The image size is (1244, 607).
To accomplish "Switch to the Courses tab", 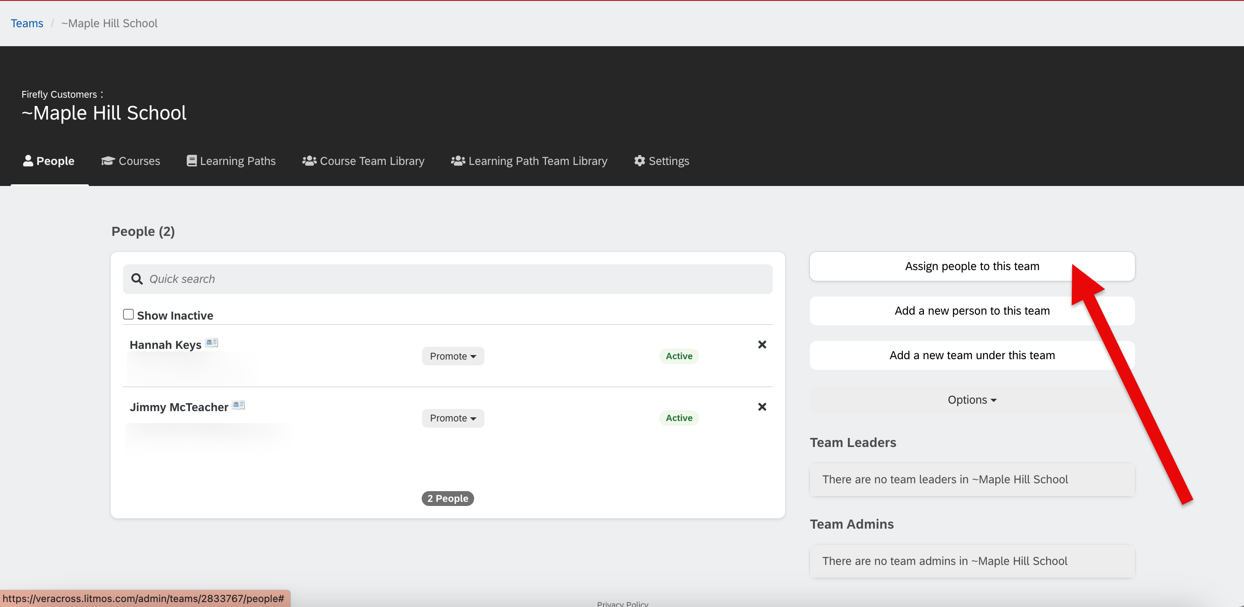I will pos(131,161).
